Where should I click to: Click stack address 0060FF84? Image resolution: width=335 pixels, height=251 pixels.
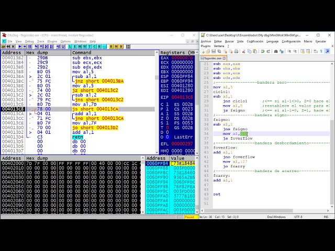click(x=157, y=163)
